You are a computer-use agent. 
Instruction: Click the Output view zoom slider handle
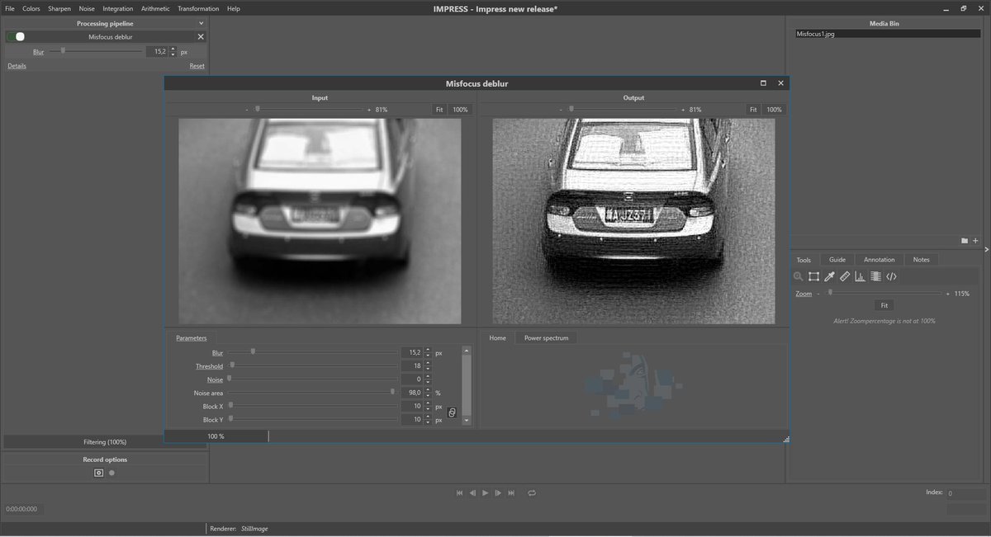[571, 109]
